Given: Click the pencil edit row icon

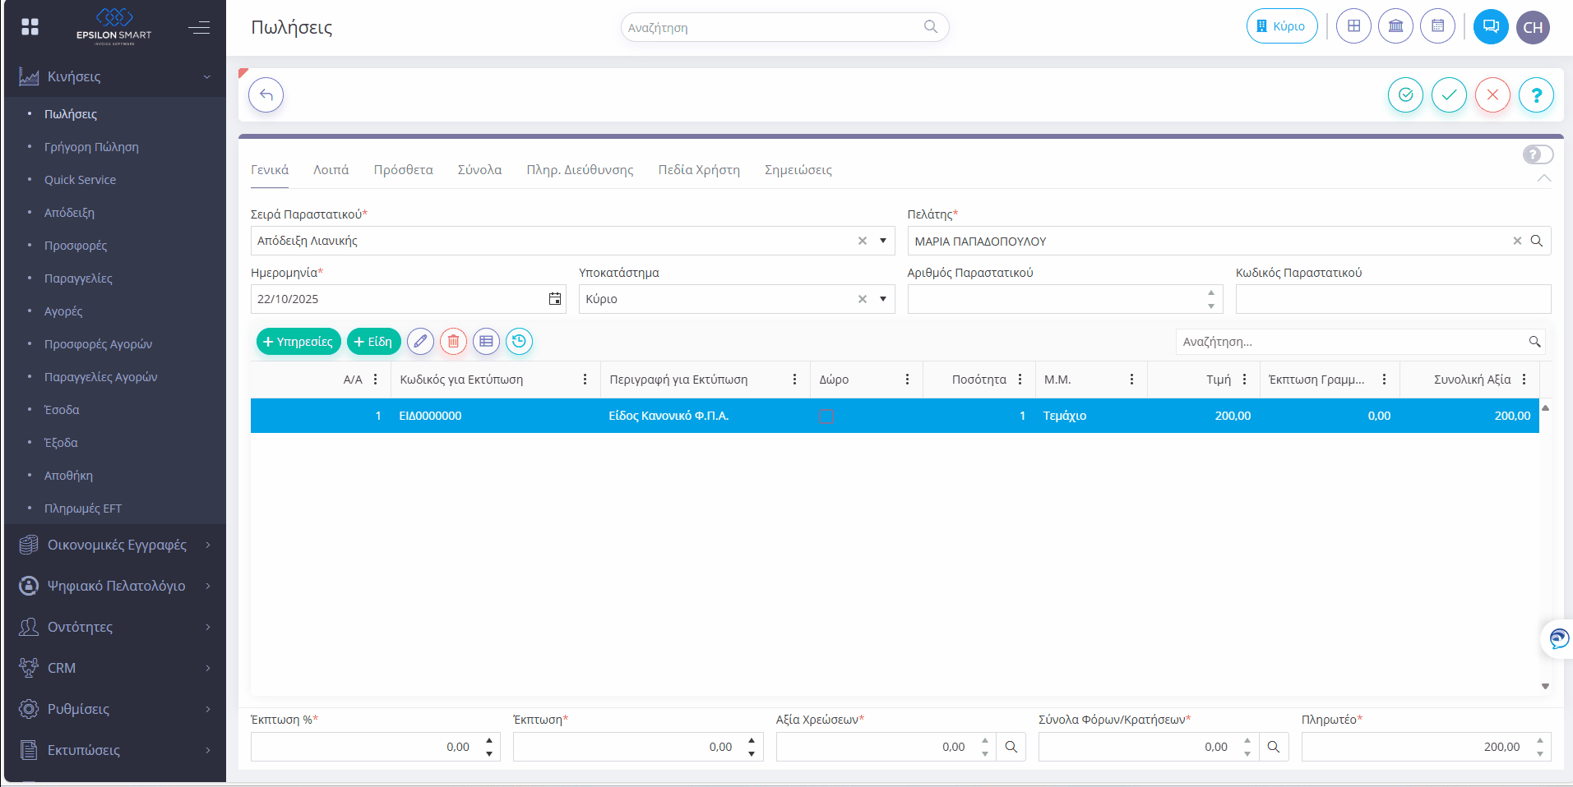Looking at the screenshot, I should click(x=420, y=342).
